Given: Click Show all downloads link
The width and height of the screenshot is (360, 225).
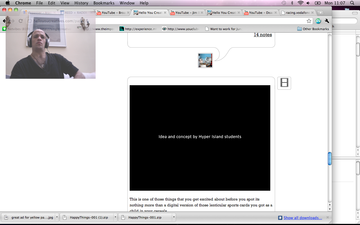Looking at the screenshot, I should click(x=303, y=218).
